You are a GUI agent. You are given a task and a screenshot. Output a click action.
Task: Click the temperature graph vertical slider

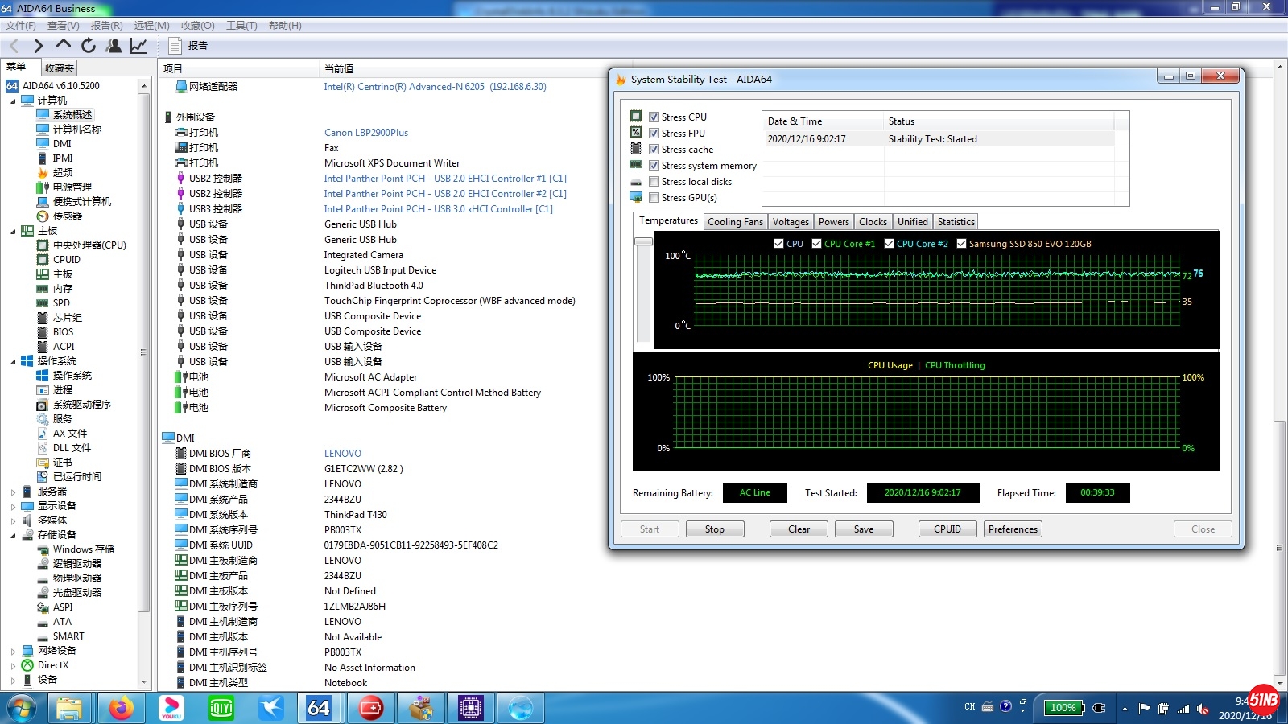click(643, 241)
